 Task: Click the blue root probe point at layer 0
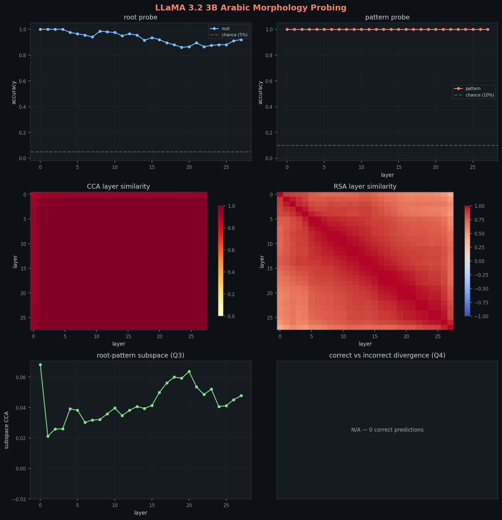coord(40,29)
